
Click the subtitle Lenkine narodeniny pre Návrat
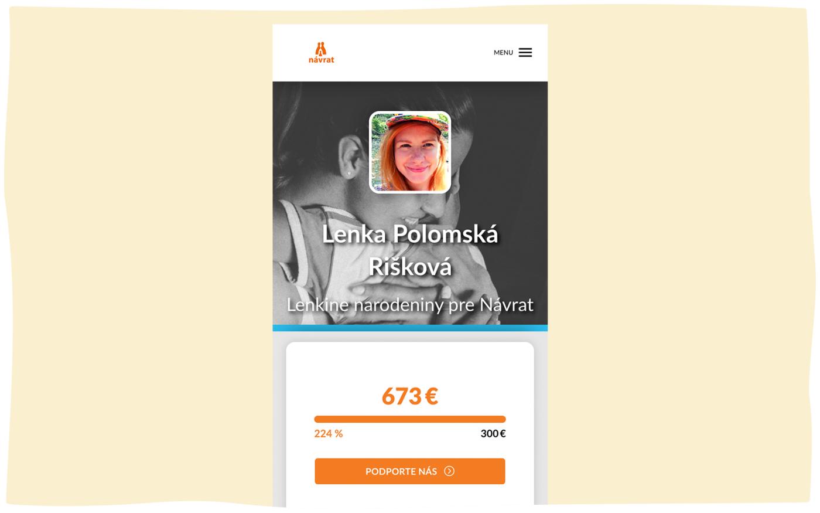pos(410,305)
